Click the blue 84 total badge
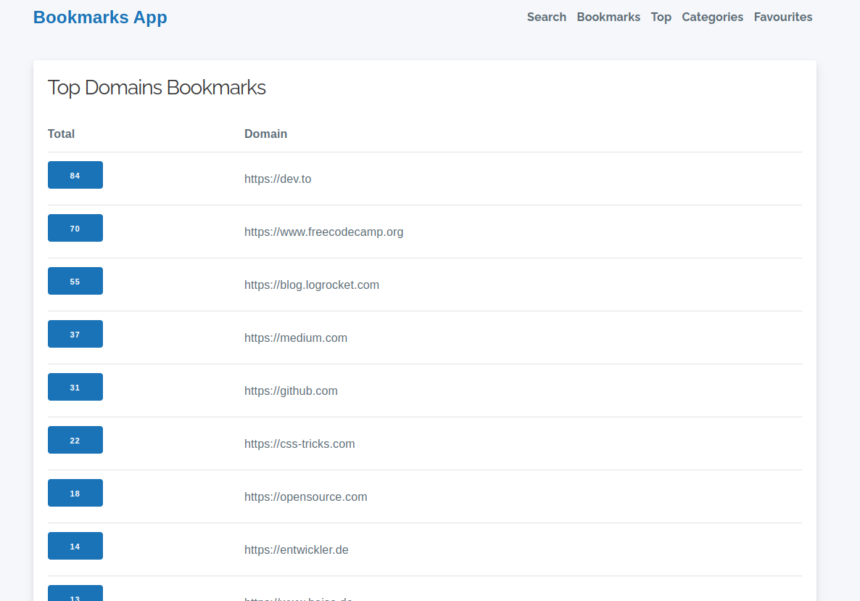This screenshot has width=860, height=601. point(75,175)
